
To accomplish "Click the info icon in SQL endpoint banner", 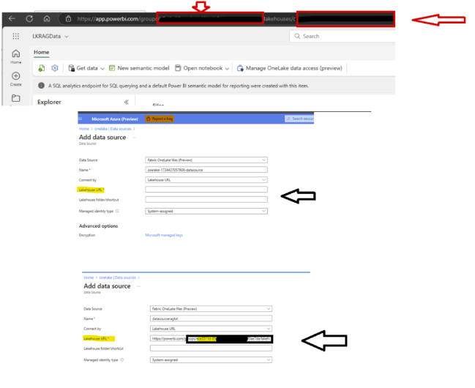I will 42,86.
